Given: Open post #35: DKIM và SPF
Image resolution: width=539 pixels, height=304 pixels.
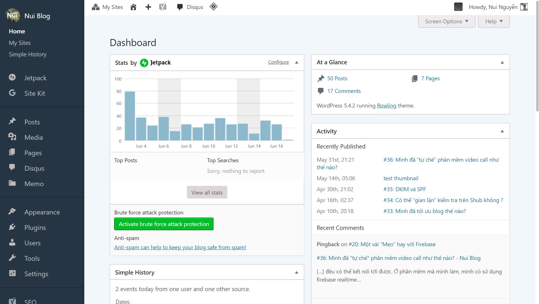Looking at the screenshot, I should coord(404,189).
